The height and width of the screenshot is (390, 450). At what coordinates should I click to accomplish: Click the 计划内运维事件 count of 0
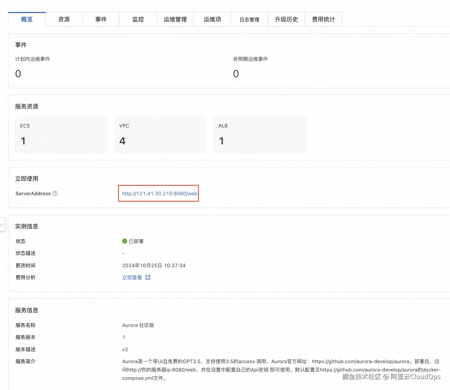[18, 74]
